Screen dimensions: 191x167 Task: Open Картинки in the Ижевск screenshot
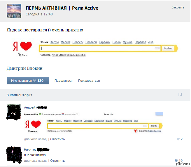[x=99, y=121]
